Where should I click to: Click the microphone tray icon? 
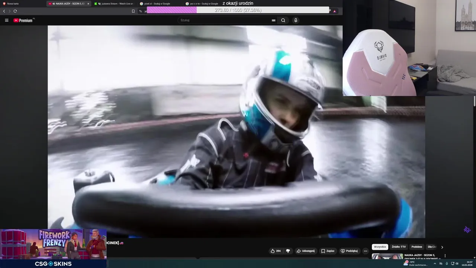[447, 264]
